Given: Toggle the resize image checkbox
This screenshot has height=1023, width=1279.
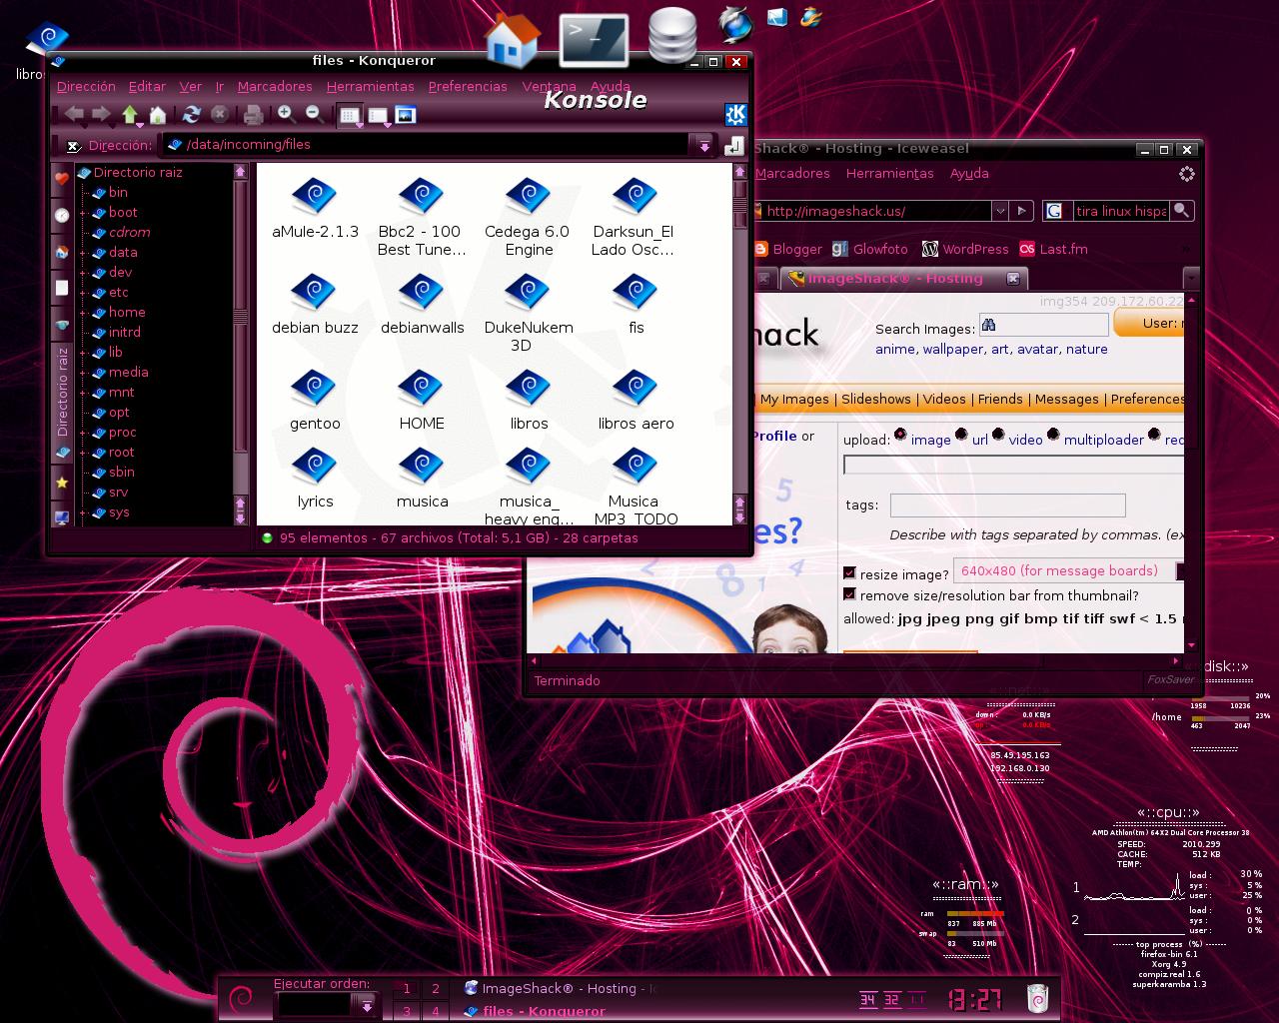Looking at the screenshot, I should [849, 573].
